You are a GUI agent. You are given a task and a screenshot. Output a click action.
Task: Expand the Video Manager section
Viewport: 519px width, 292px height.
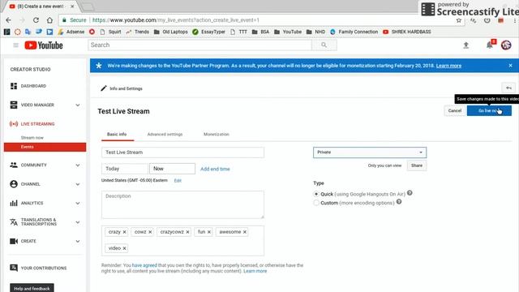click(x=78, y=105)
